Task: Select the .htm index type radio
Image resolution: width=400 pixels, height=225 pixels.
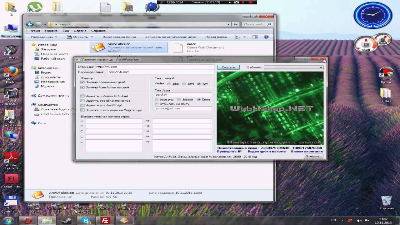Action: coord(199,84)
